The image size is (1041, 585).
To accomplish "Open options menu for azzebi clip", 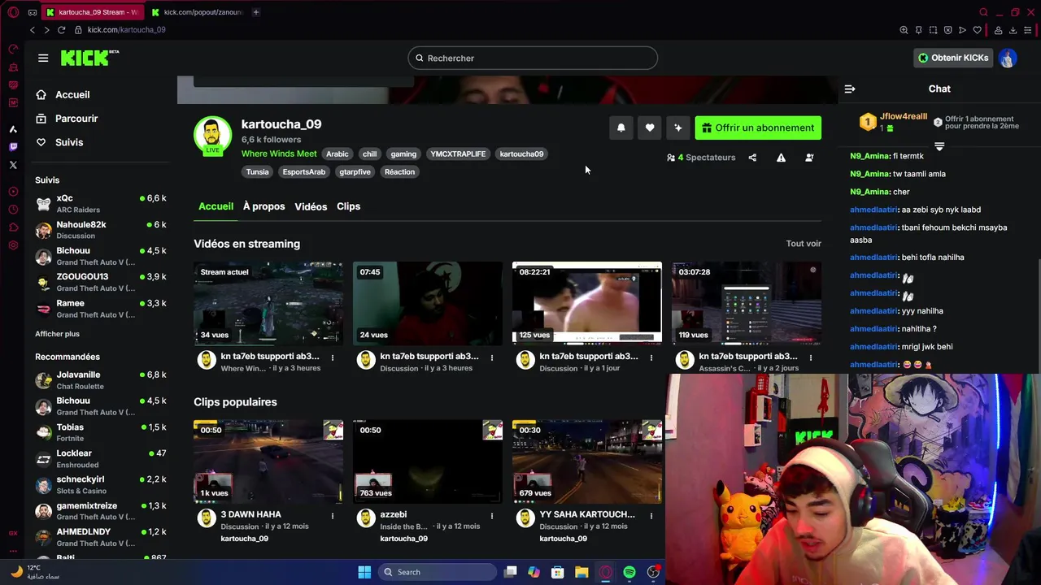I will pos(491,515).
